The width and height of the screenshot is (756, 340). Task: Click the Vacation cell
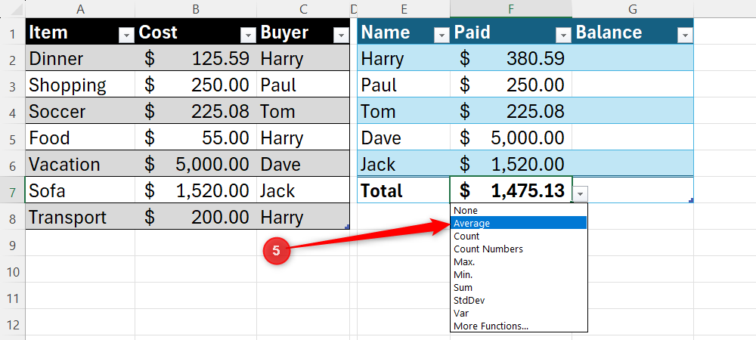coord(80,164)
